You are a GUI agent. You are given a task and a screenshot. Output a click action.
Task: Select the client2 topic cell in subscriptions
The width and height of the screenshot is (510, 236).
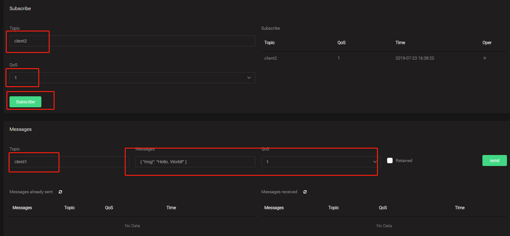(x=270, y=58)
